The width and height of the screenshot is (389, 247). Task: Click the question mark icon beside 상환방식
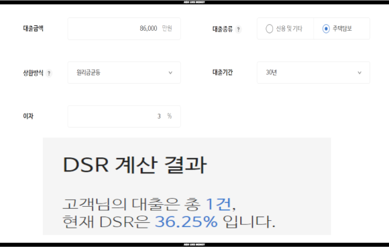49,73
